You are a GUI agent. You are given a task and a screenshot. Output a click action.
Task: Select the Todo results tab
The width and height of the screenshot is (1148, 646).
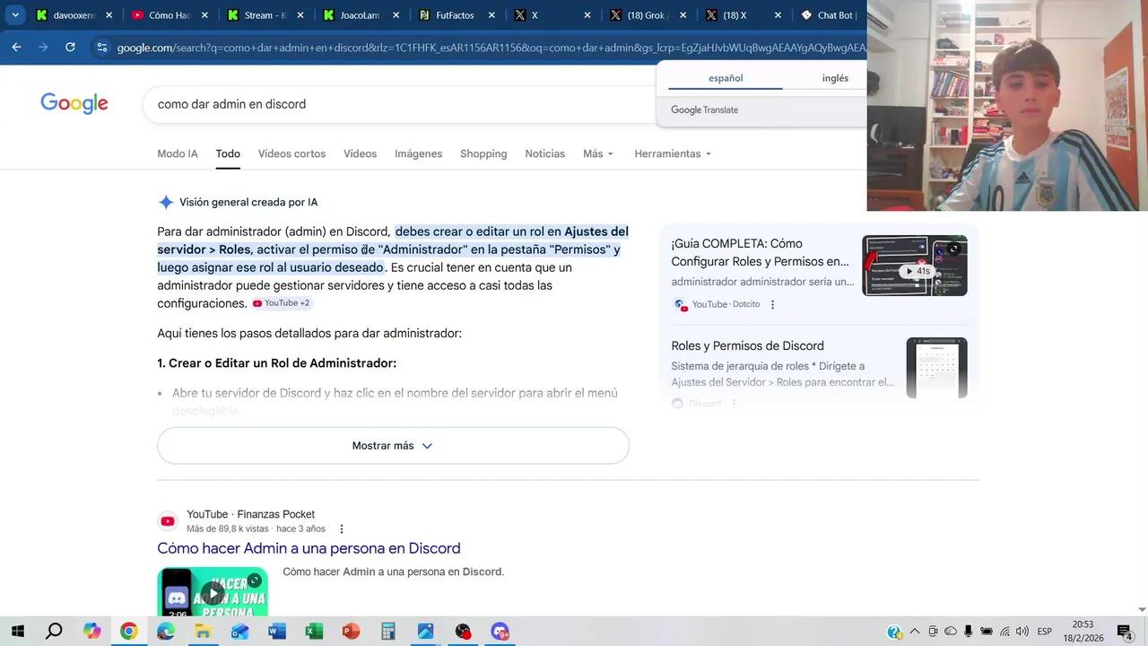point(228,153)
